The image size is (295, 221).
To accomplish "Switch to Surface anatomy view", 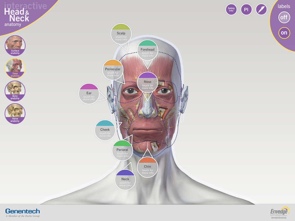I will coord(15,46).
